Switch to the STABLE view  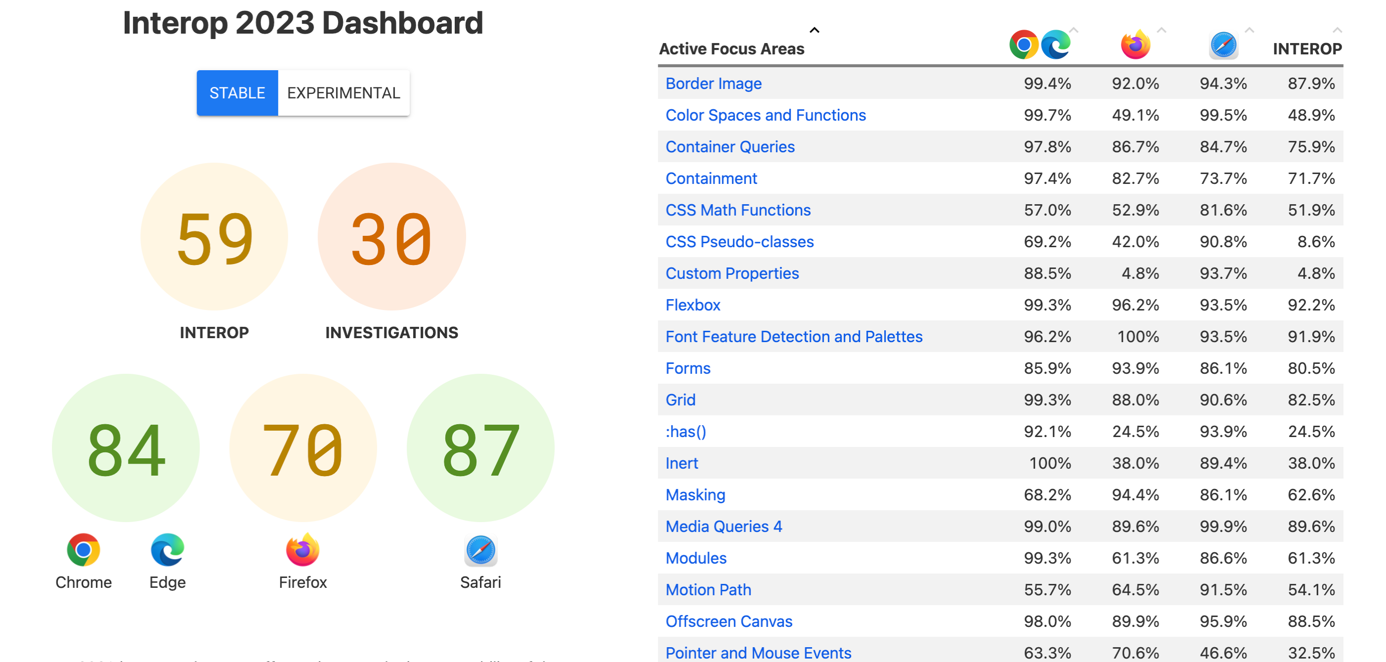(x=238, y=93)
